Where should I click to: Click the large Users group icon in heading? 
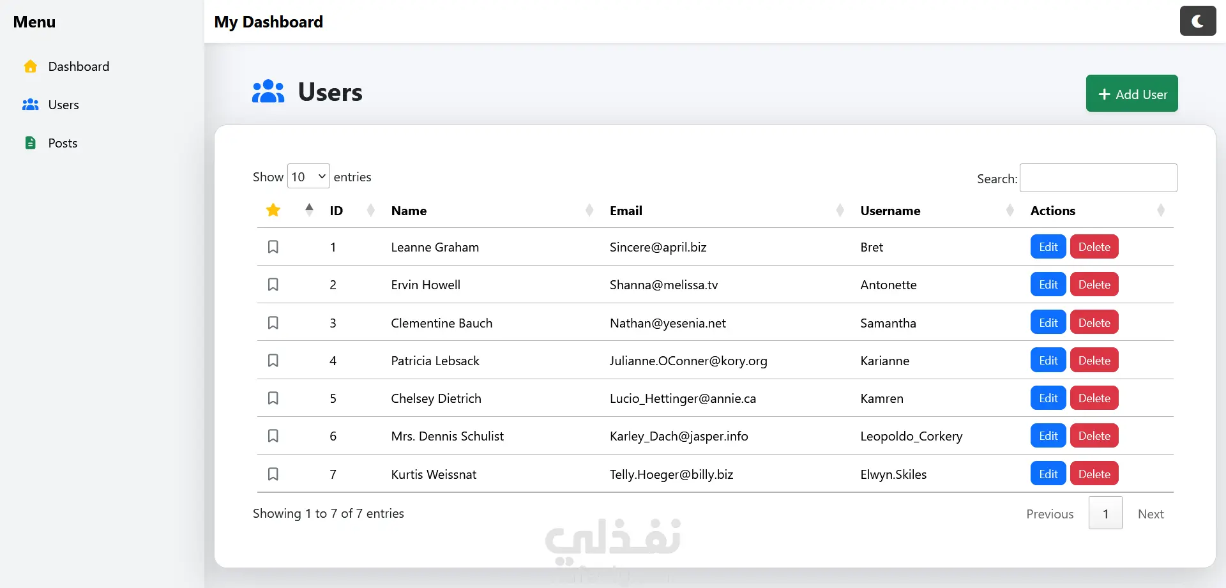tap(268, 92)
